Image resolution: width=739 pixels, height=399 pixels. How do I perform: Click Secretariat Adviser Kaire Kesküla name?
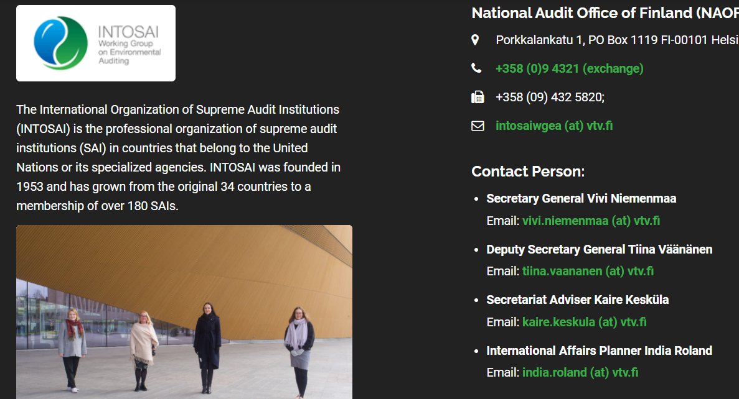pyautogui.click(x=577, y=300)
